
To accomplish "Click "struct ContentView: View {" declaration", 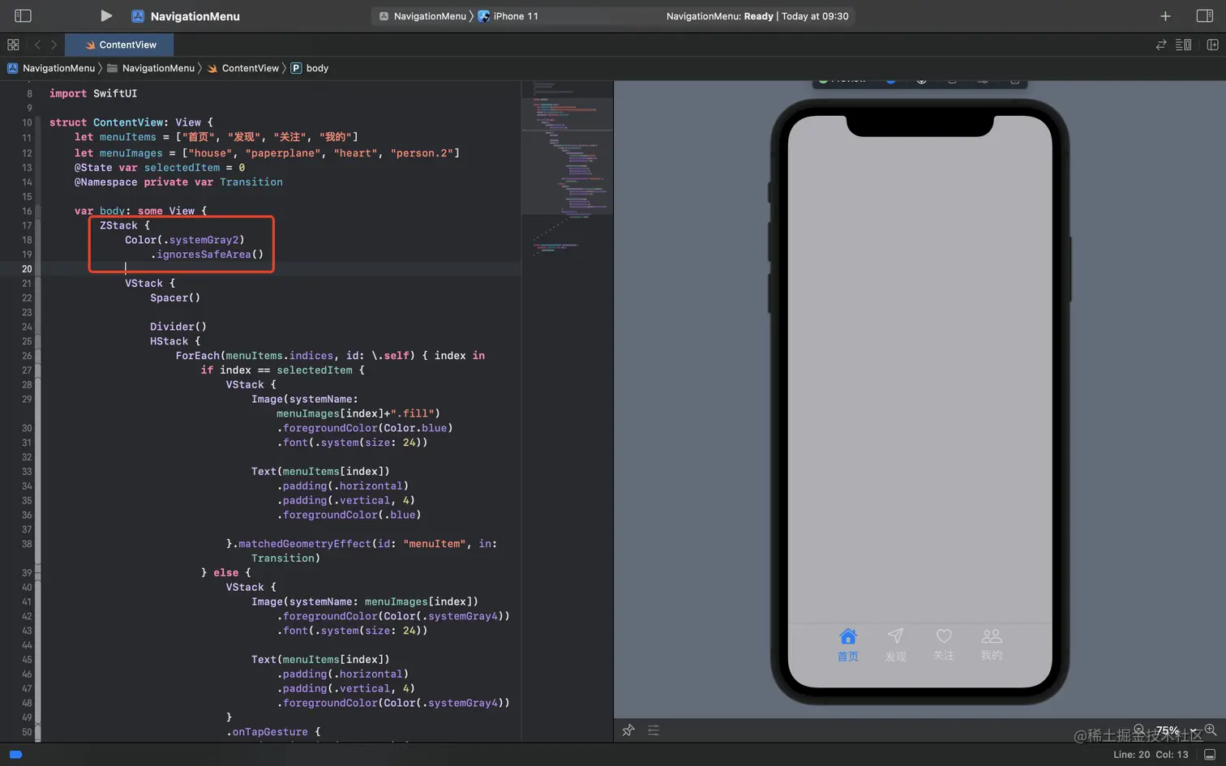I will pyautogui.click(x=131, y=122).
